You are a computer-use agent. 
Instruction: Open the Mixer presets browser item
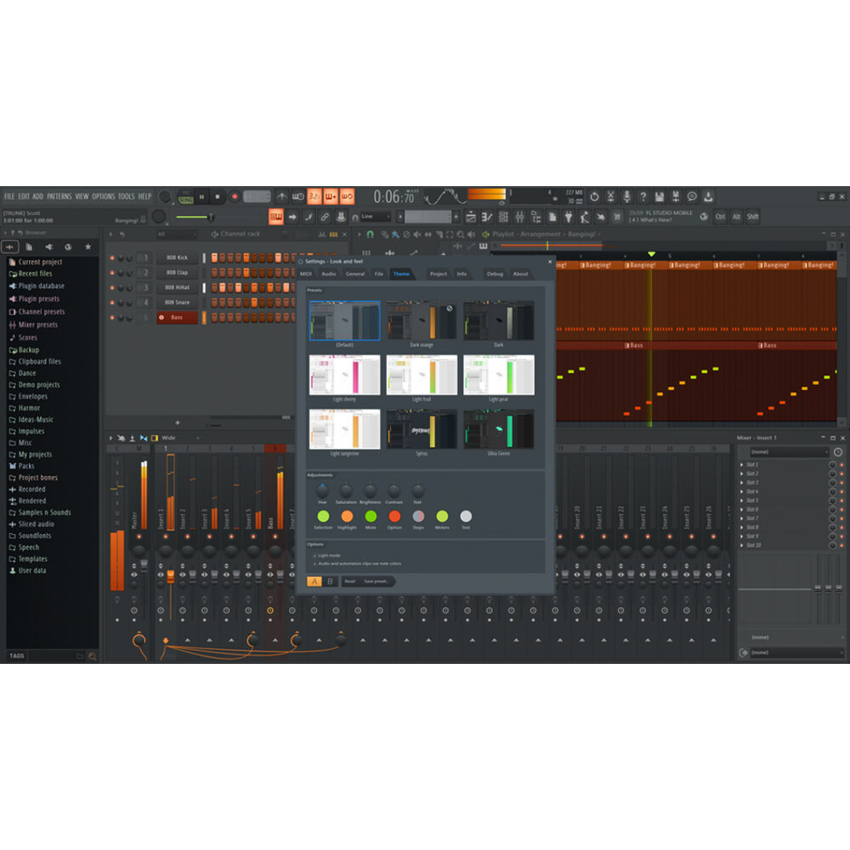point(37,325)
